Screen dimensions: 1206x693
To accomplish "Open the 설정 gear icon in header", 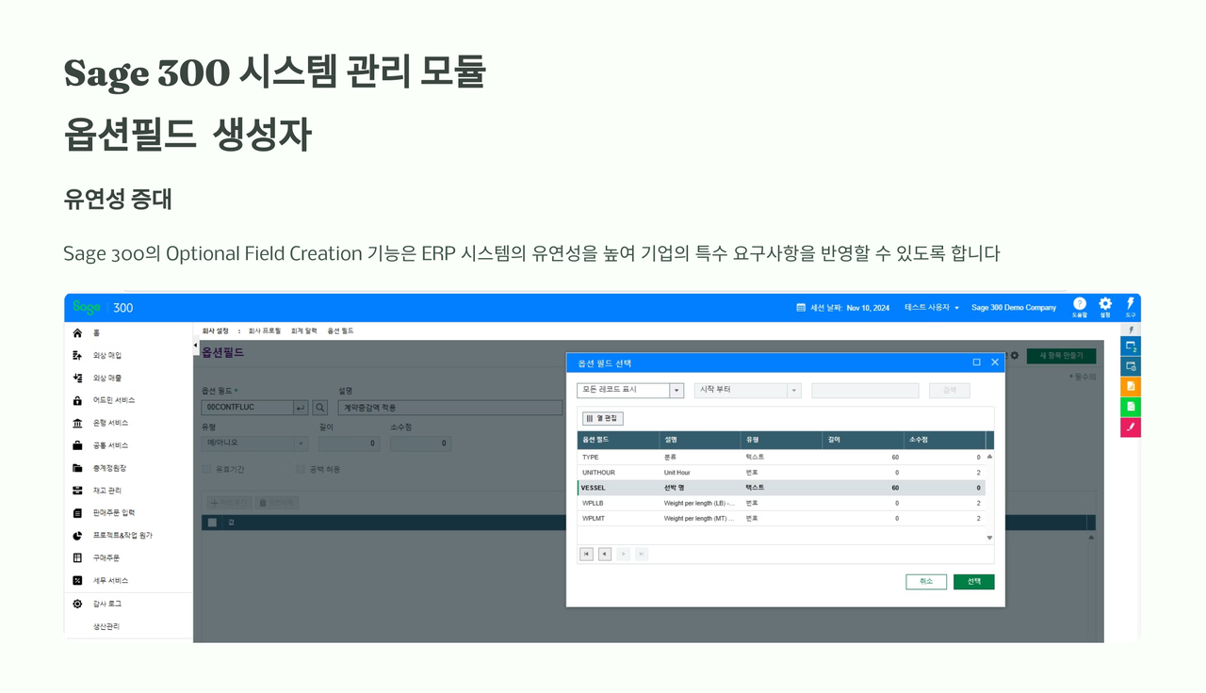I will pos(1105,304).
